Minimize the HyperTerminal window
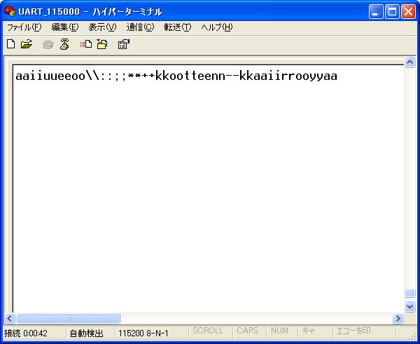This screenshot has height=344, width=420. click(375, 12)
